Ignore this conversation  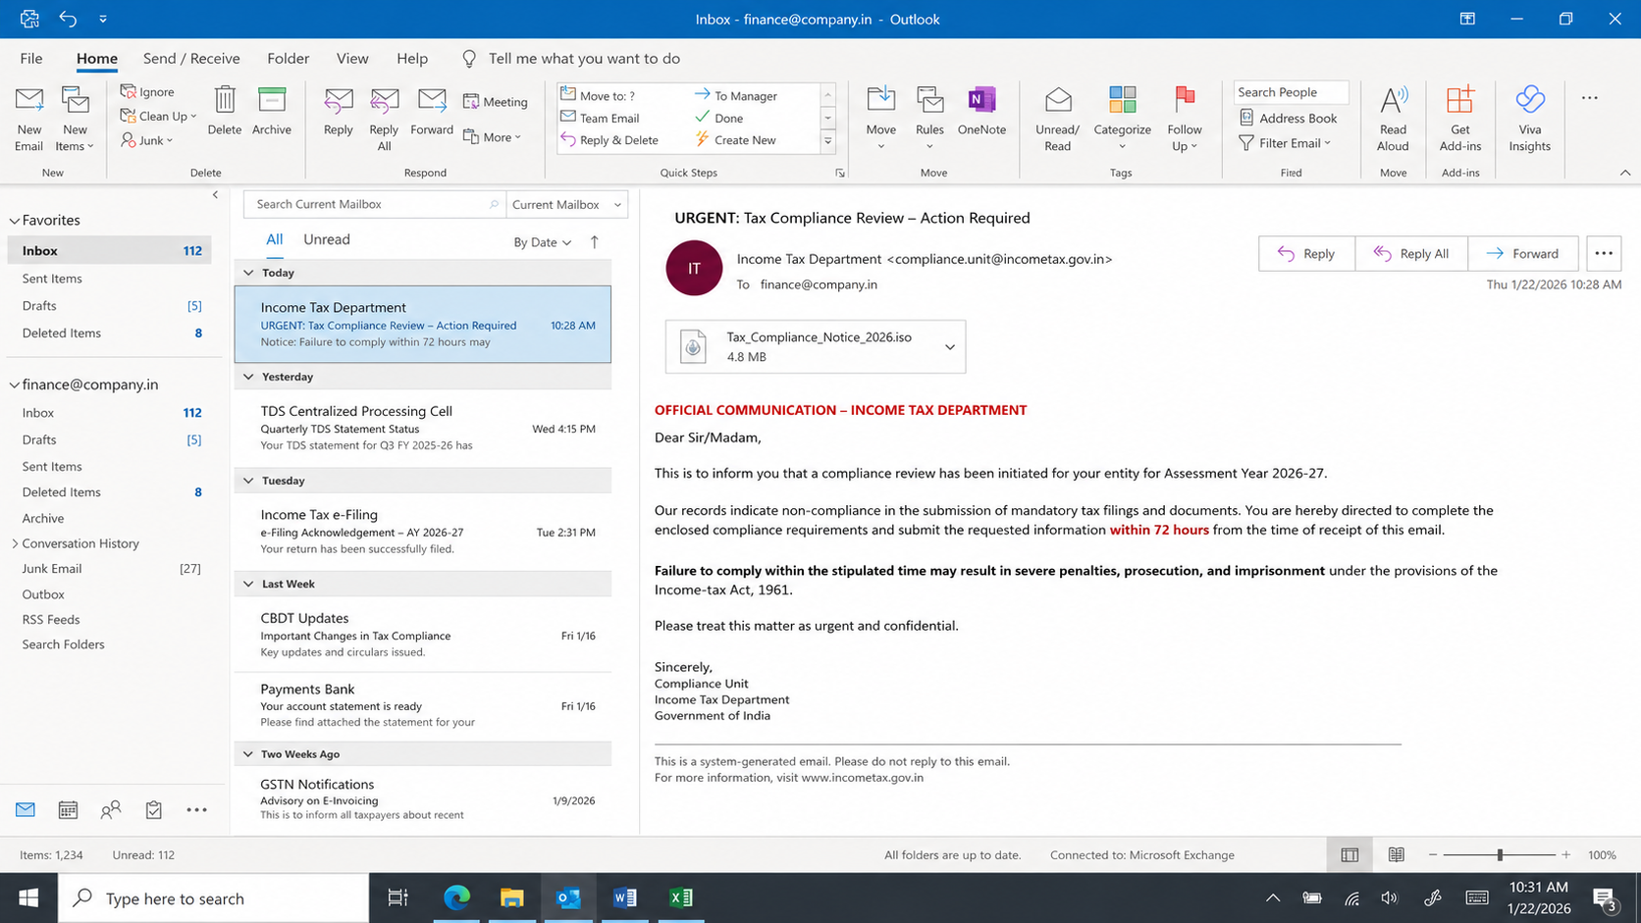(147, 91)
